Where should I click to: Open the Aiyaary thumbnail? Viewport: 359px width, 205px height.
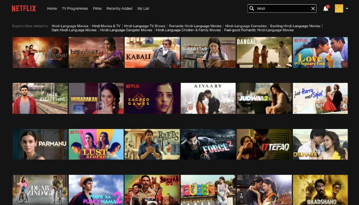click(208, 98)
